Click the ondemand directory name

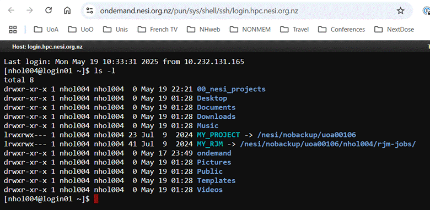[x=214, y=153]
